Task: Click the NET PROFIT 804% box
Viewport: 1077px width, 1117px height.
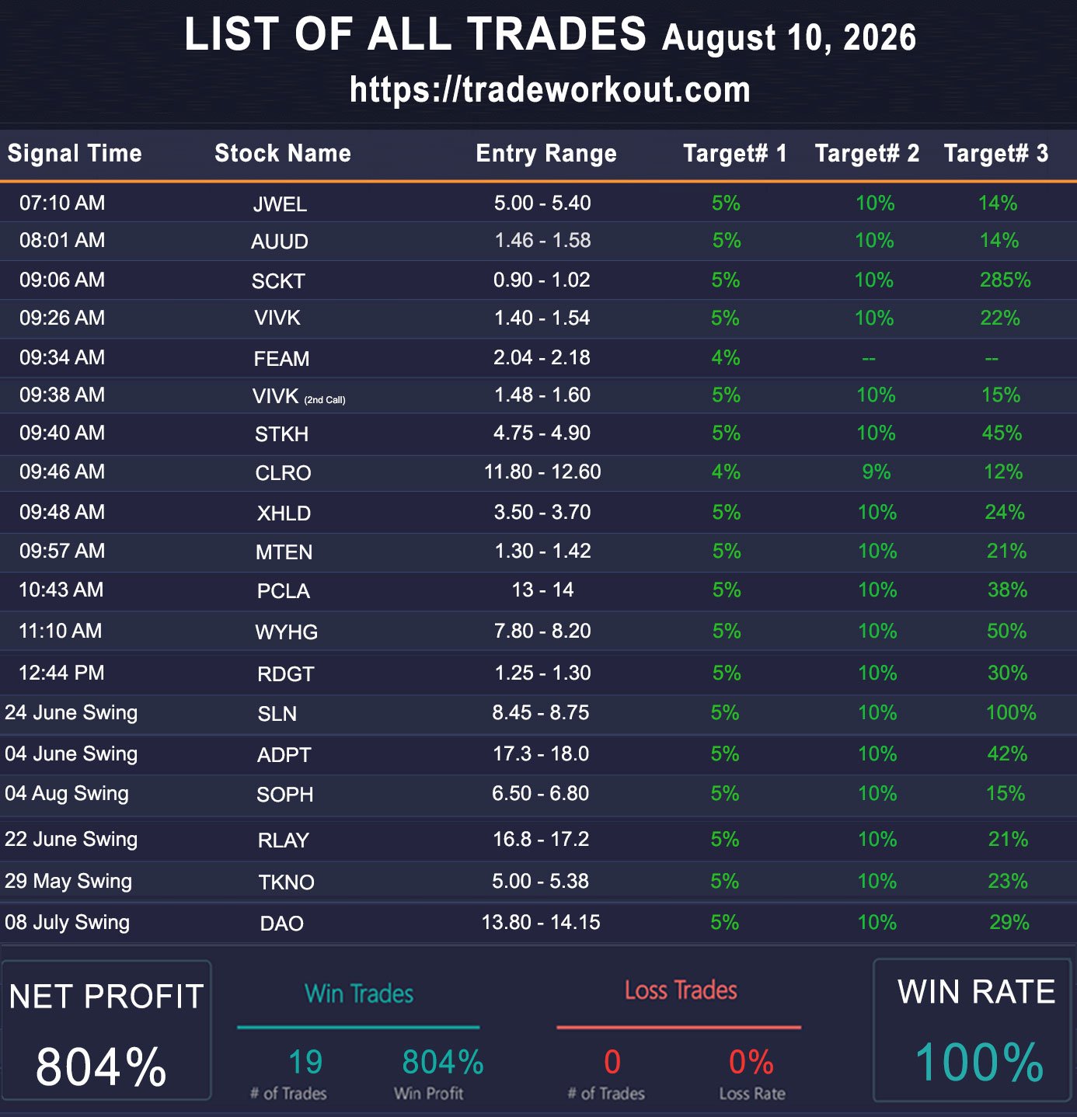Action: [x=106, y=1030]
